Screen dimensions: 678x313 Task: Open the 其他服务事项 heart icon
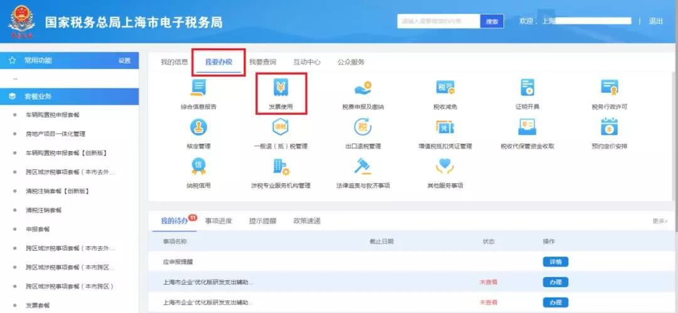point(445,166)
